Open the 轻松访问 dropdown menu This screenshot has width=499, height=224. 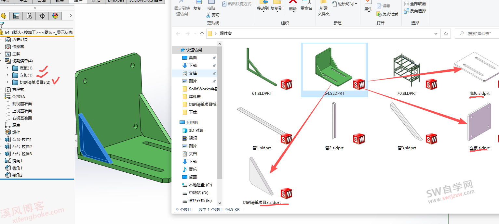tap(345, 4)
